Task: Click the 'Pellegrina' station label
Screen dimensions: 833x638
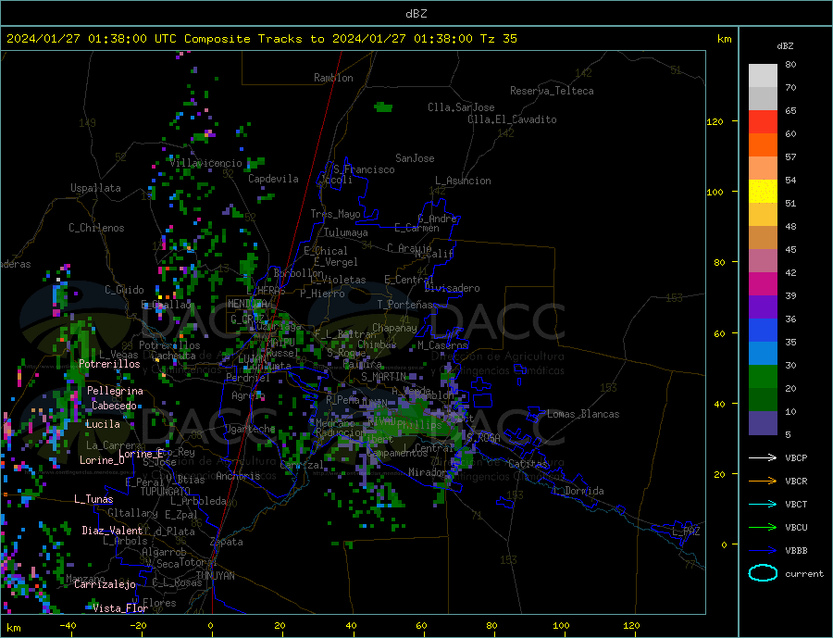Action: click(x=115, y=391)
